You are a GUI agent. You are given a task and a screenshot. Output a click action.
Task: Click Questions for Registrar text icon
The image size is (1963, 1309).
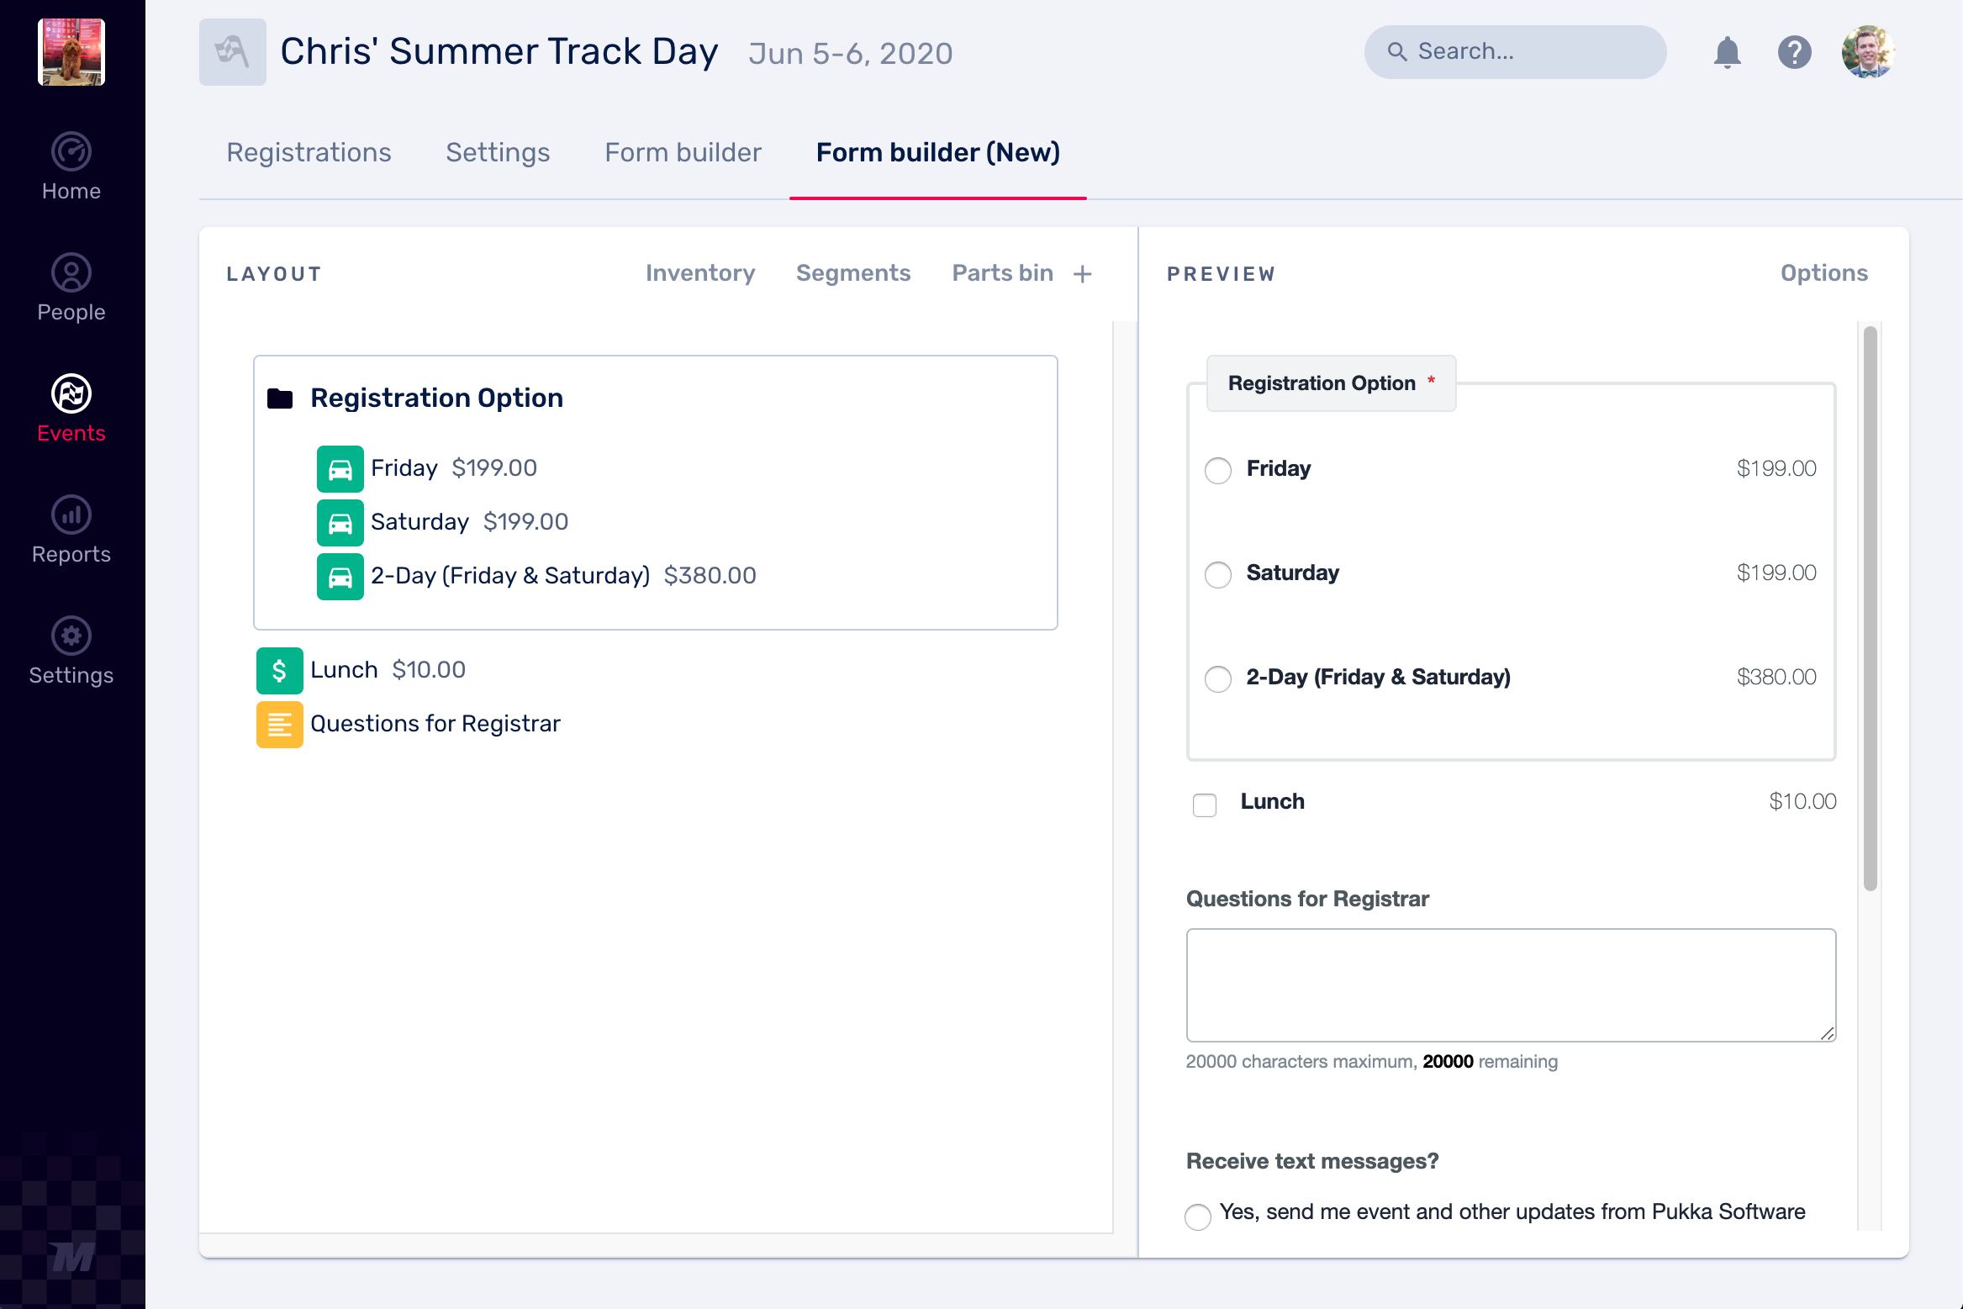(x=280, y=724)
